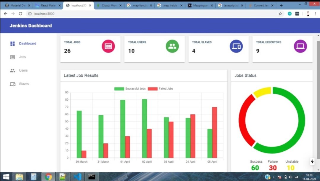Image resolution: width=320 pixels, height=181 pixels.
Task: Show hidden system tray icons
Action: pos(274,177)
